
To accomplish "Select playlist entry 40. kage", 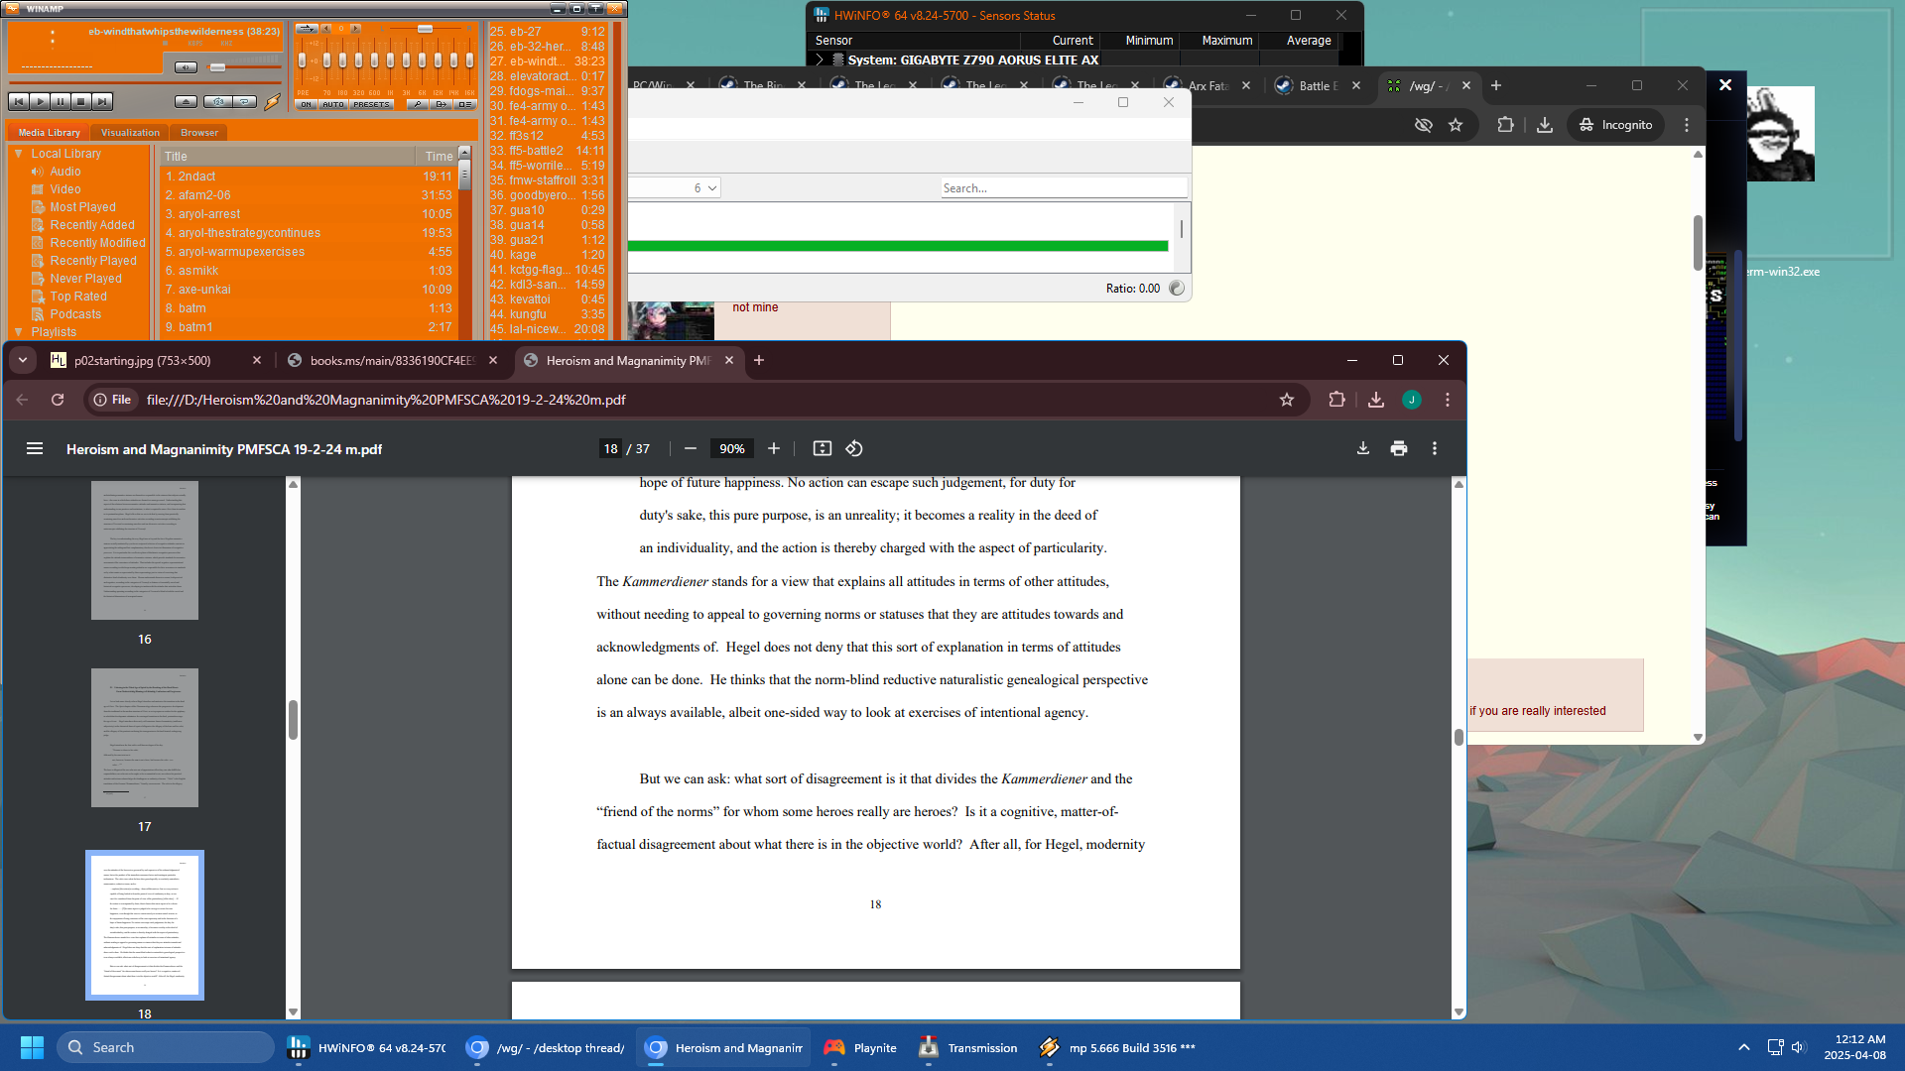I will [x=548, y=255].
